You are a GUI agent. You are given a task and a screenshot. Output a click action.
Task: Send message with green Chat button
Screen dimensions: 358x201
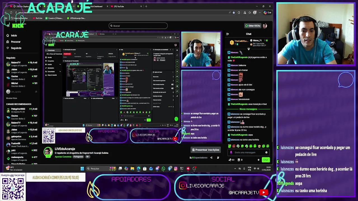click(266, 160)
